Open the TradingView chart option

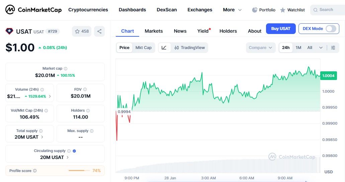pyautogui.click(x=190, y=48)
